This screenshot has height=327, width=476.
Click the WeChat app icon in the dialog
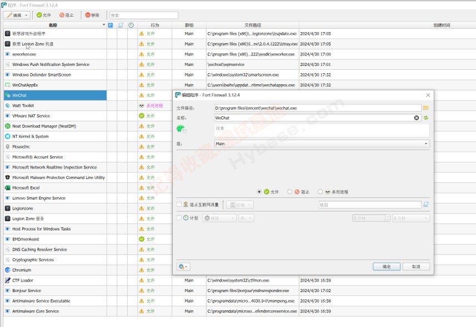tap(181, 129)
